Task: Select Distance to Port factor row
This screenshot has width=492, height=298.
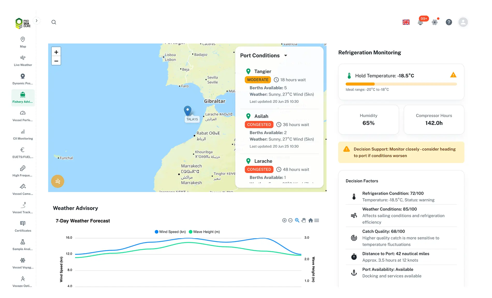Action: click(x=401, y=257)
